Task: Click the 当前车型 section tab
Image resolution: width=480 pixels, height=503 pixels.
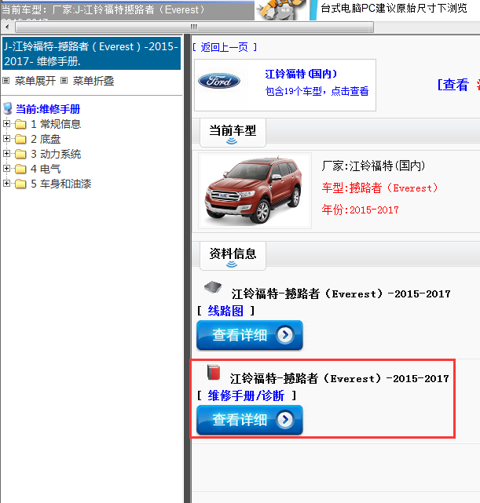Action: pos(233,133)
